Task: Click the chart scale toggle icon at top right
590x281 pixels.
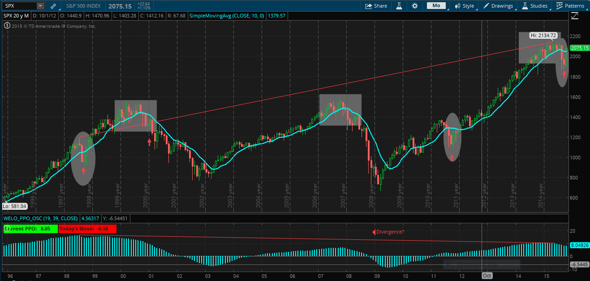Action: pos(575,16)
